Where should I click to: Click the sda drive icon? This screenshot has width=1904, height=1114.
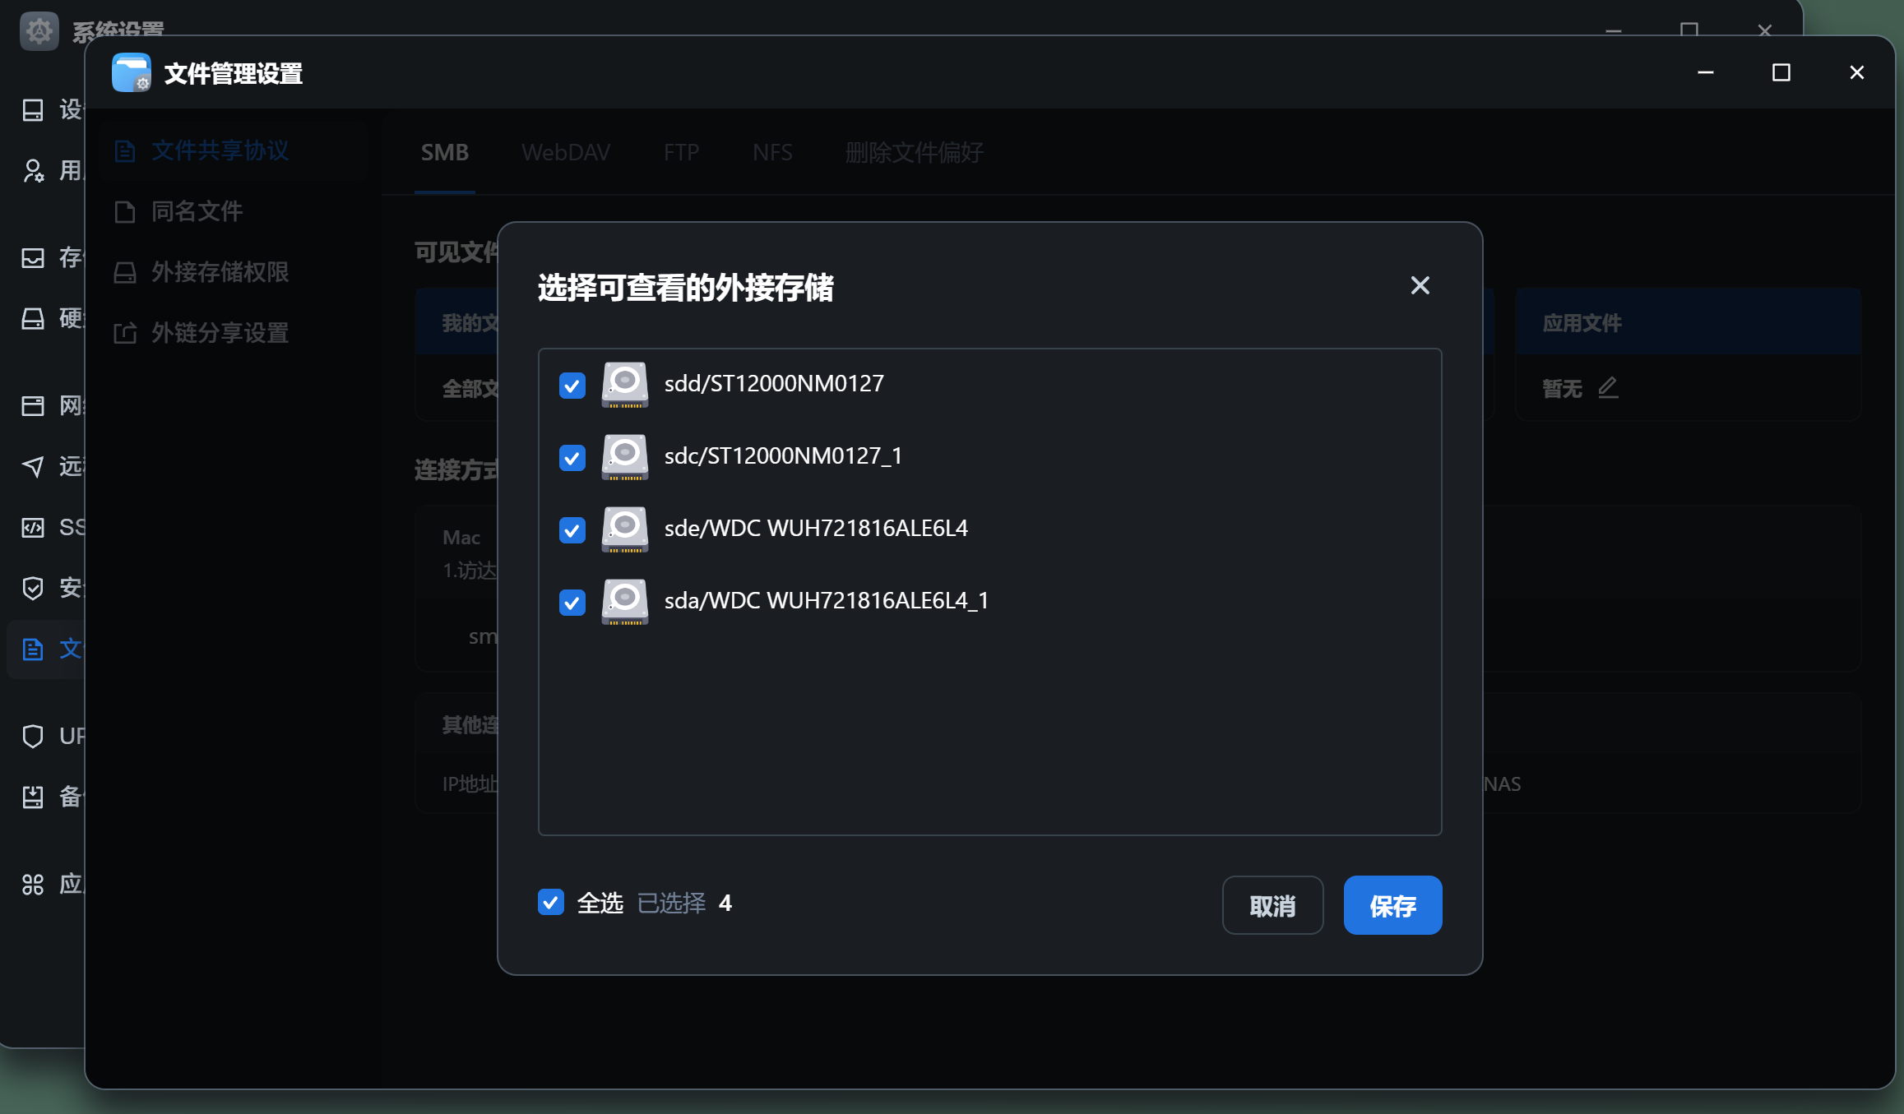coord(625,601)
